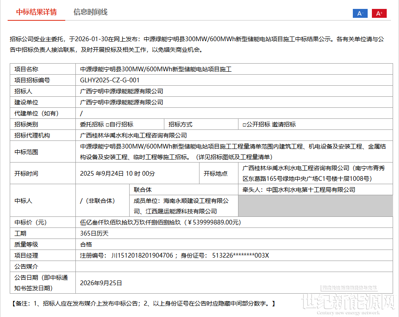Click project number GLHY2025-CZ-G-001
399x317 pixels.
pos(110,80)
